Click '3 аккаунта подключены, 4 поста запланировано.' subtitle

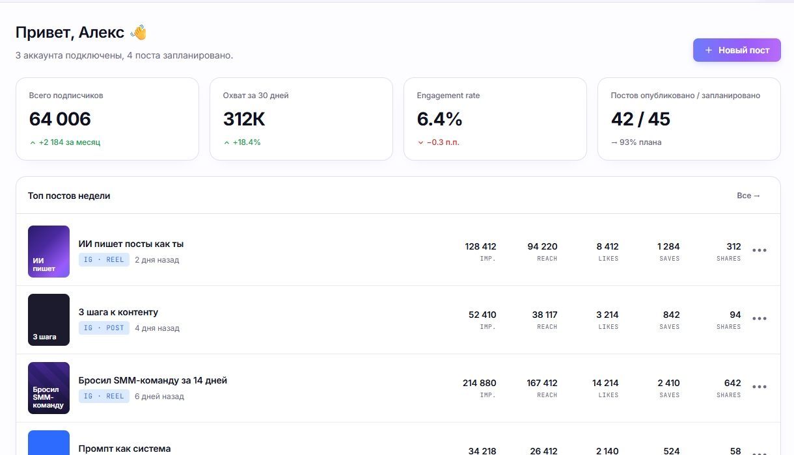tap(124, 56)
